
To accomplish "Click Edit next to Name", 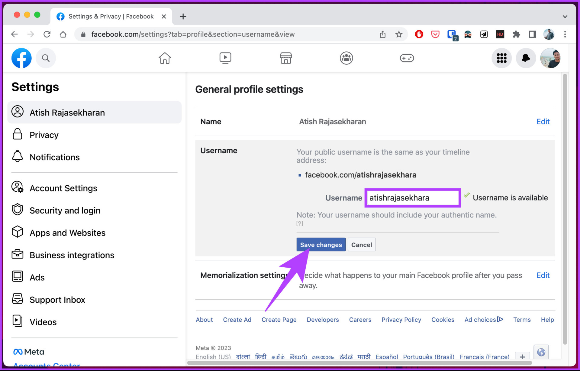I will pyautogui.click(x=543, y=122).
